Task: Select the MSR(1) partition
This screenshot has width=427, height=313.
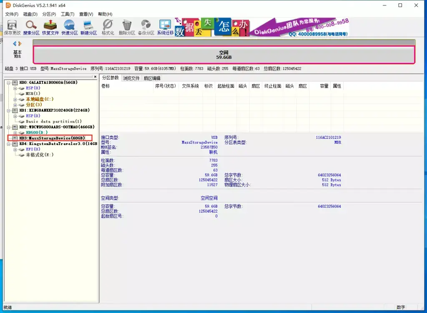Action: (33, 94)
